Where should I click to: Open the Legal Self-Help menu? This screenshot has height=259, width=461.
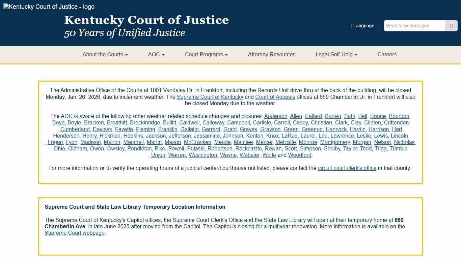coord(336,54)
